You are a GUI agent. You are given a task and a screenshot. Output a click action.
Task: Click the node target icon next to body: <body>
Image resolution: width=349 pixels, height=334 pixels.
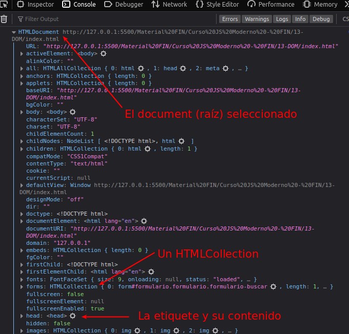click(x=72, y=112)
